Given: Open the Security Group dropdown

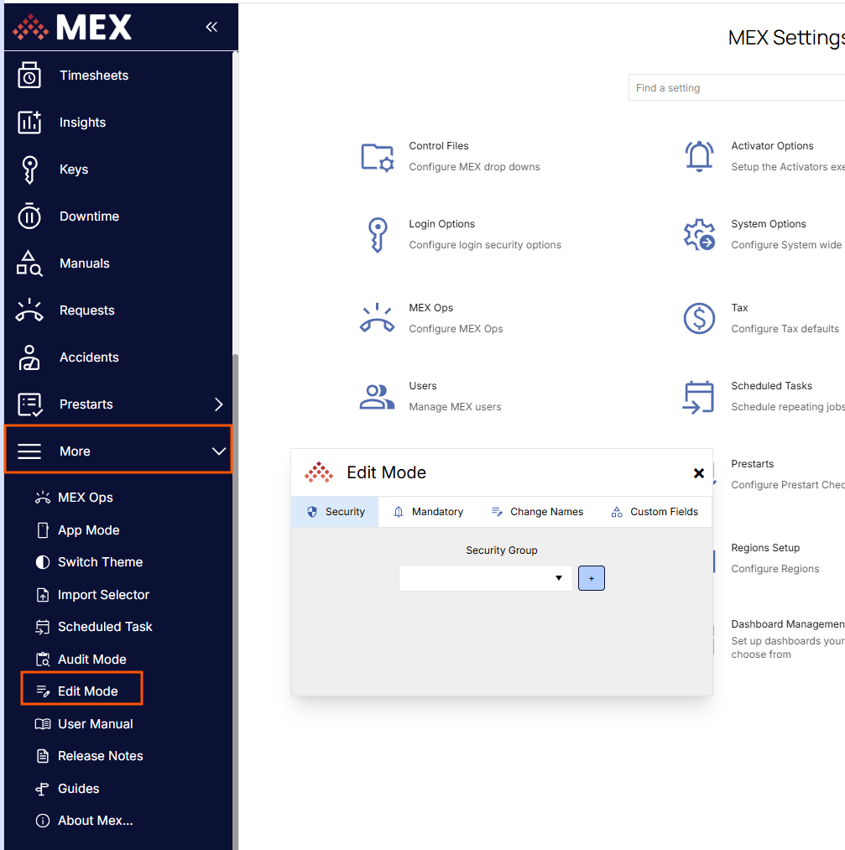Looking at the screenshot, I should pos(485,578).
